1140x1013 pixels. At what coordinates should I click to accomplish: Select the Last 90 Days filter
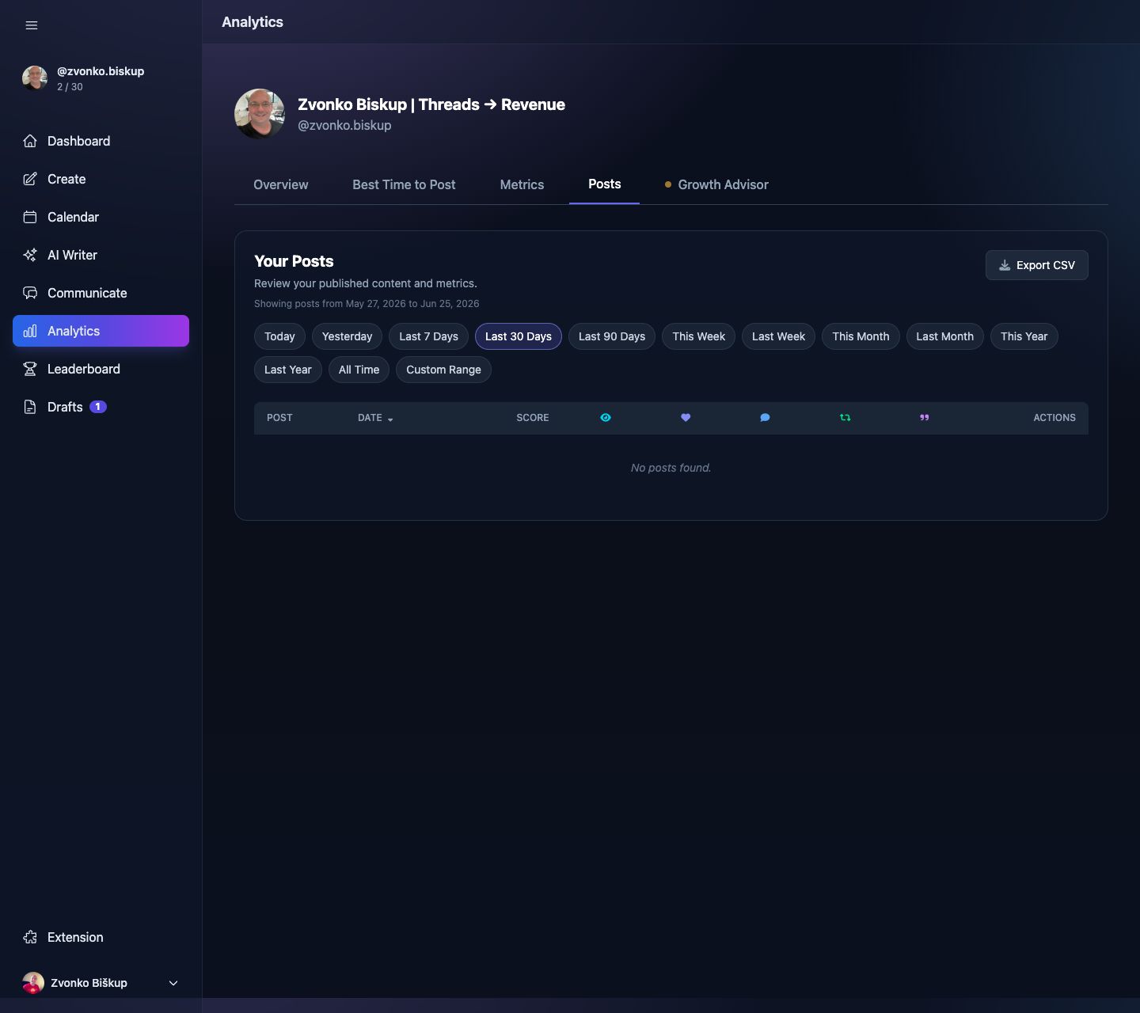[612, 336]
